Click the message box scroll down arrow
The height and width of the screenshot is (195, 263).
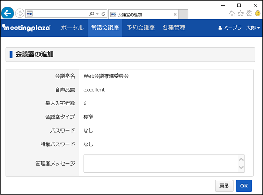(x=241, y=167)
